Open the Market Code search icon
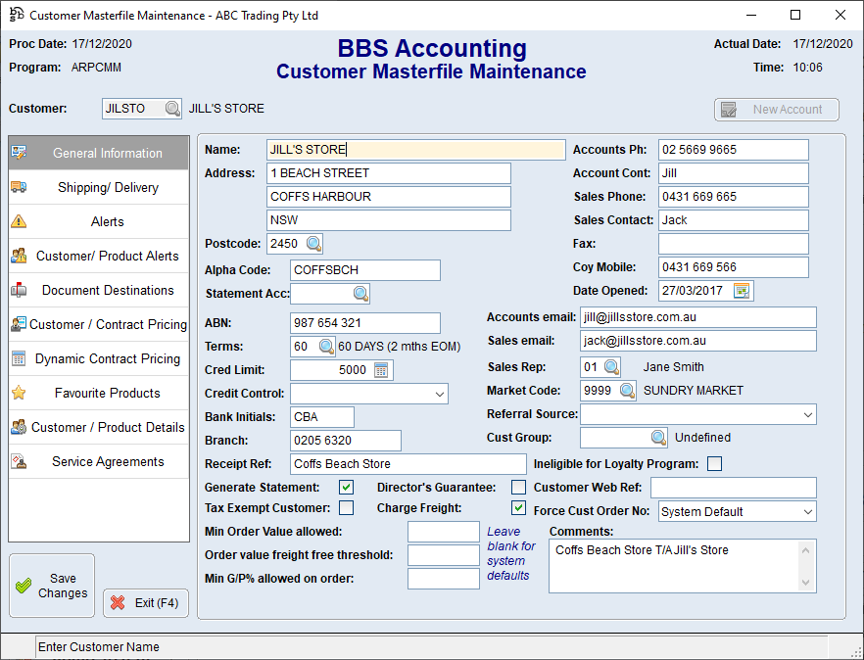864x660 pixels. coord(628,389)
